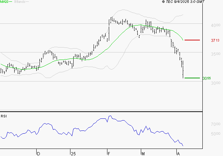Click the green 3055 support line
This screenshot has height=156, width=223.
click(x=192, y=78)
